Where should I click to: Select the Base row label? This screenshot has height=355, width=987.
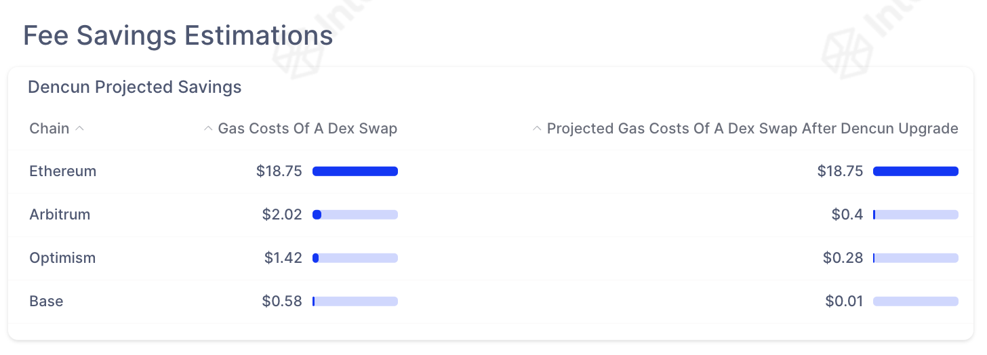(46, 301)
